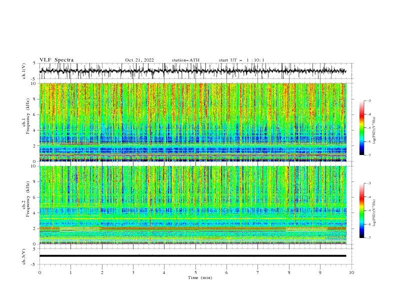Click the ch.1 voltage waveform trace
396x306 pixels.
192,71
